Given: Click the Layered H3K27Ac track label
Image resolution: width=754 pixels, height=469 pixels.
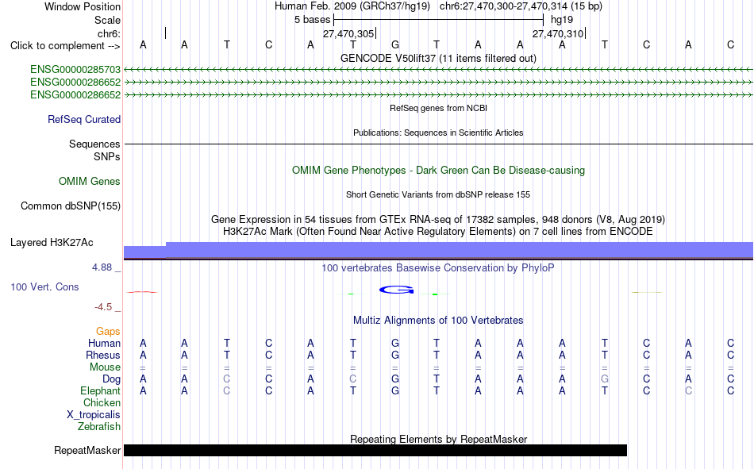Looking at the screenshot, I should [52, 243].
